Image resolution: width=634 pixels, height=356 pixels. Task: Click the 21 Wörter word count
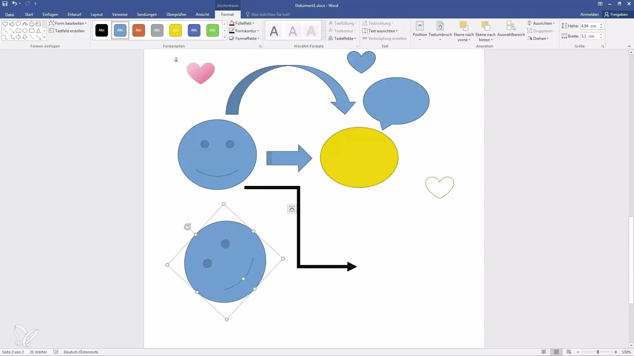(38, 352)
